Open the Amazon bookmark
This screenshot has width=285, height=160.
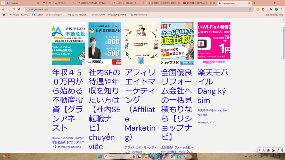(x=20, y=15)
